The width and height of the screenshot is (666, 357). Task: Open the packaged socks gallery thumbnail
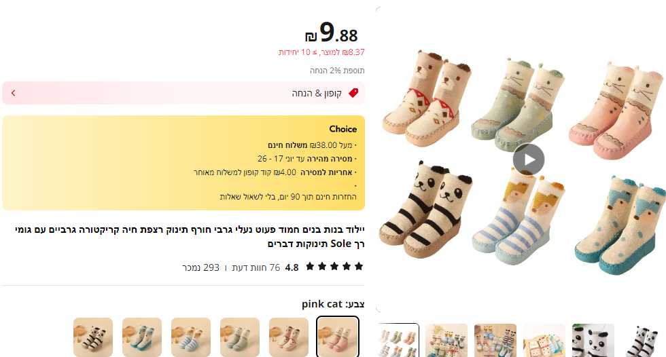point(544,340)
